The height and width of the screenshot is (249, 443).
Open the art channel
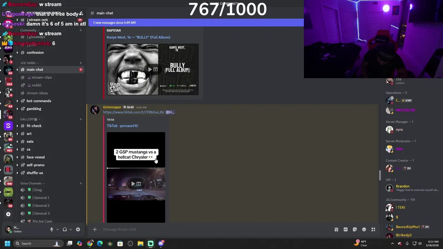coord(51,134)
